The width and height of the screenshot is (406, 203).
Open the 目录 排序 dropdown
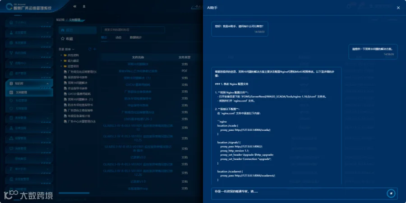67,49
